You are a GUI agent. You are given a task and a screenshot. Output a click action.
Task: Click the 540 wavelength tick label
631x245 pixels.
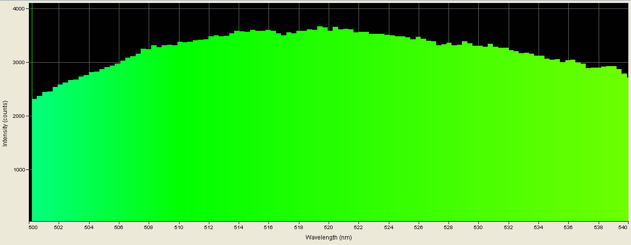click(624, 229)
